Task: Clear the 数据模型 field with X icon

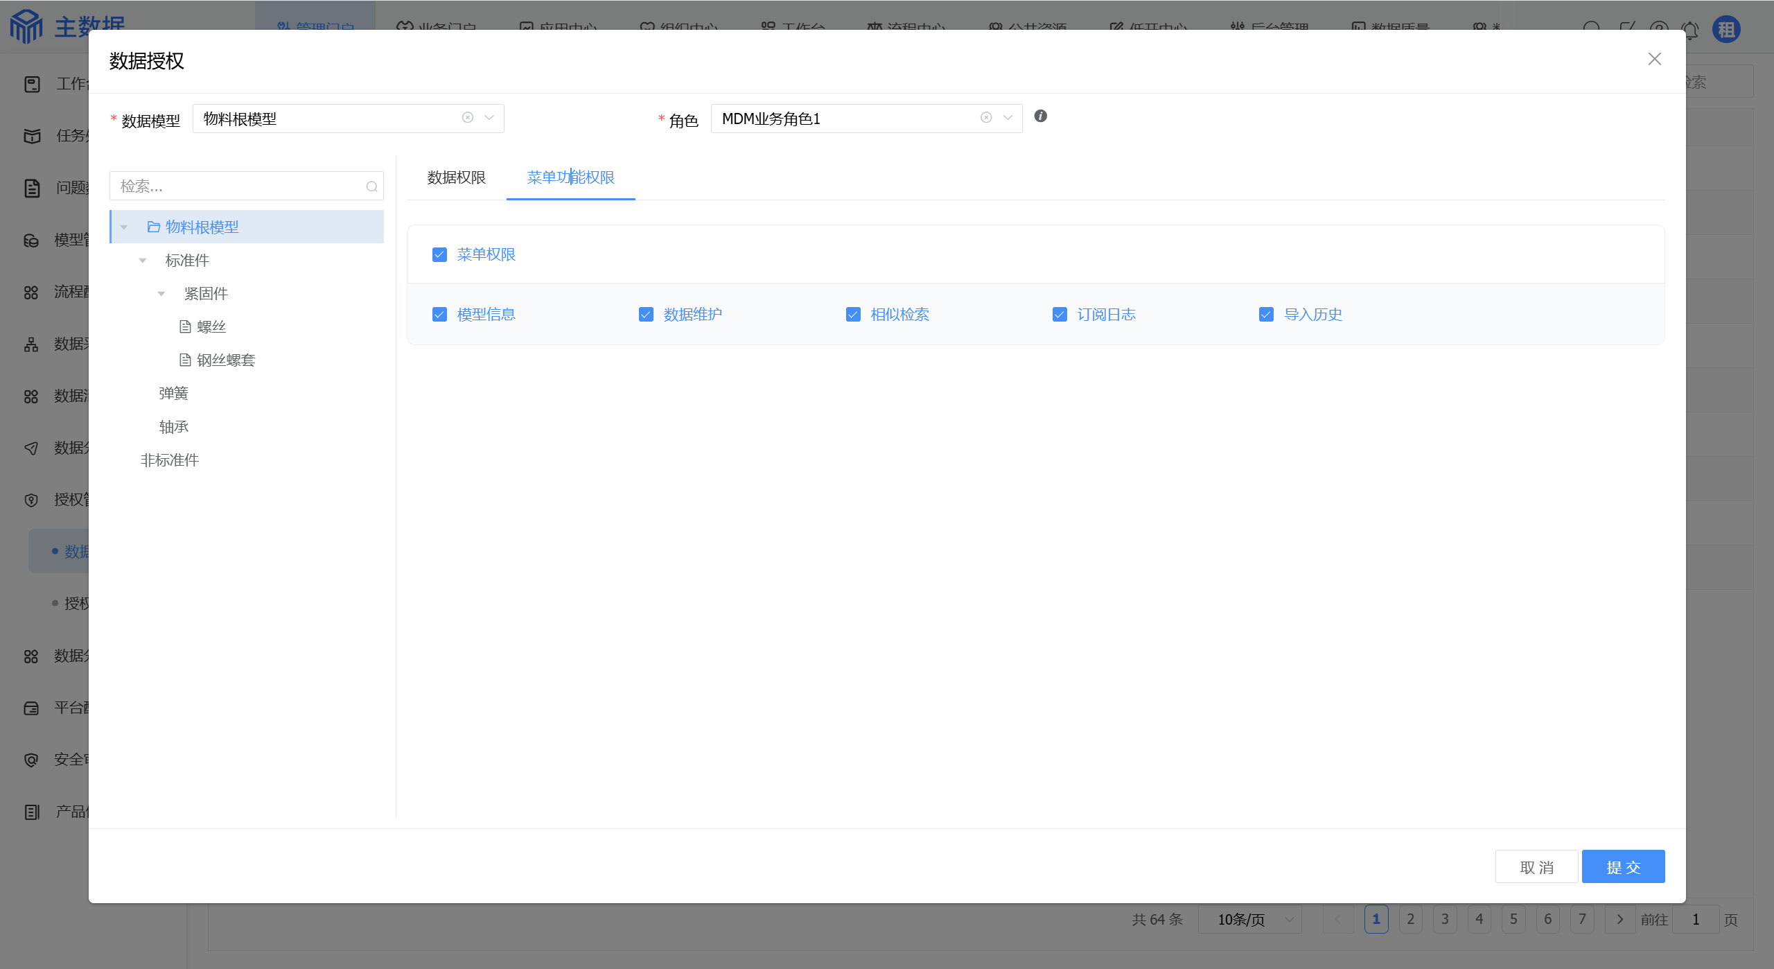Action: point(468,118)
